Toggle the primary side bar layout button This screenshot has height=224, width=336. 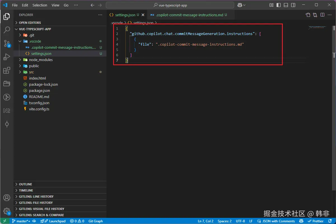[x=279, y=5]
